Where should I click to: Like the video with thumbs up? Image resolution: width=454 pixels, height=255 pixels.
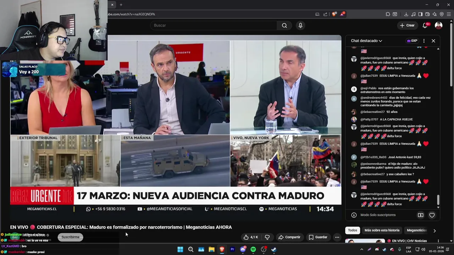coord(250,237)
